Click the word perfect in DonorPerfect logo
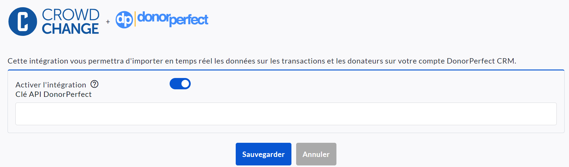 click(x=189, y=20)
